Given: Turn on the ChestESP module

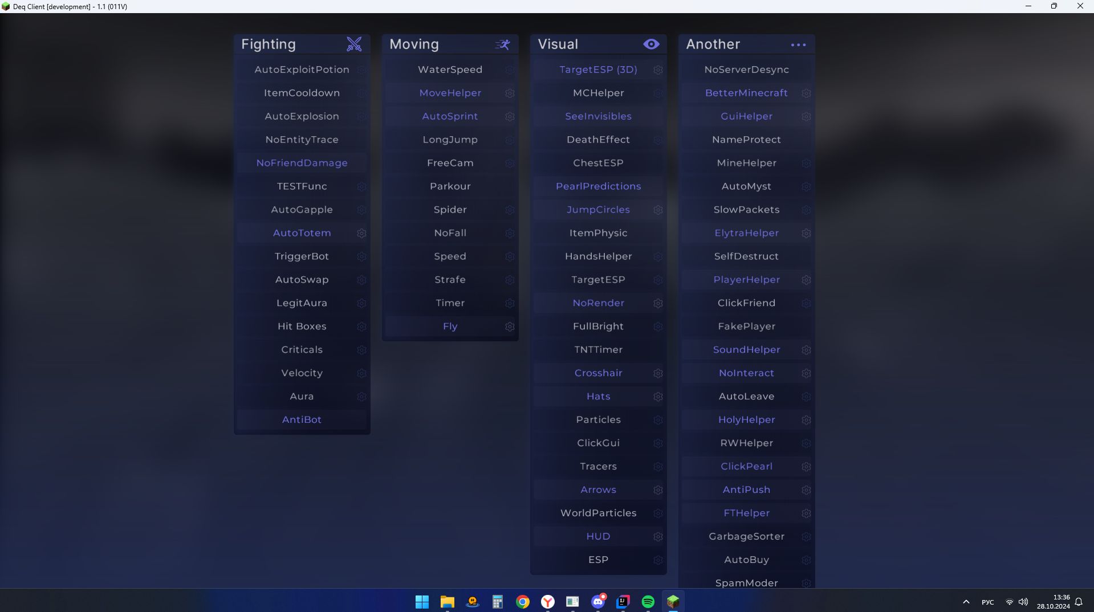Looking at the screenshot, I should click(x=598, y=163).
